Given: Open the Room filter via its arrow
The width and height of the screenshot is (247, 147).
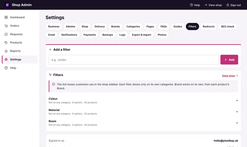Looking at the screenshot, I should (237, 123).
